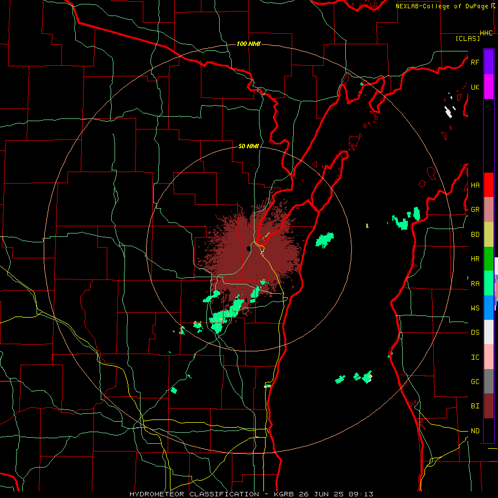Click the BI legend label
The height and width of the screenshot is (498, 498).
click(475, 406)
